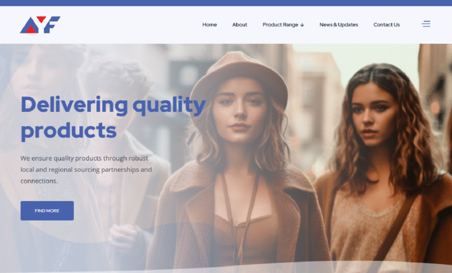
Task: Click the blue strip above the header
Action: point(226,3)
